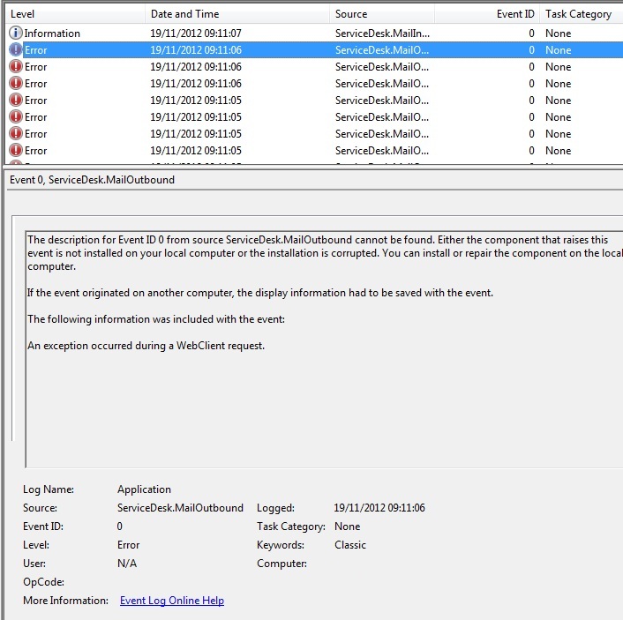
Task: Click the Source column header
Action: click(381, 14)
